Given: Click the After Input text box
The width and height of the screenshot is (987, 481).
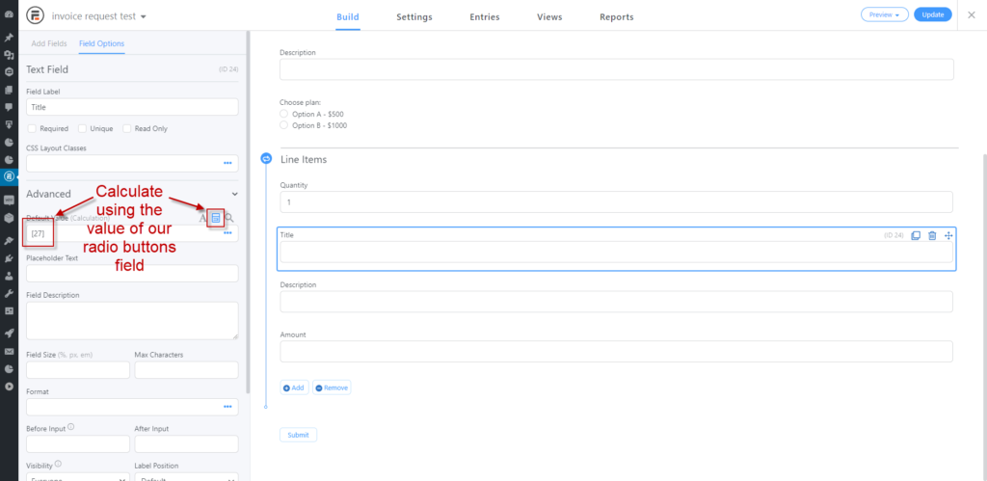Looking at the screenshot, I should 186,443.
